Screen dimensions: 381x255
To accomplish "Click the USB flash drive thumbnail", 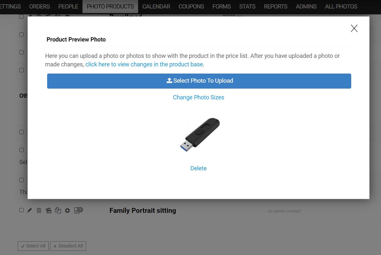I will (200, 135).
